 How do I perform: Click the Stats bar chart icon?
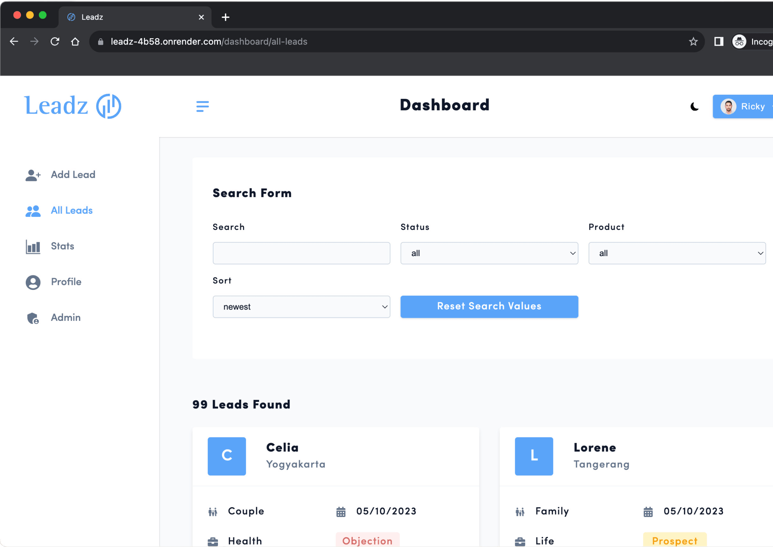(32, 246)
